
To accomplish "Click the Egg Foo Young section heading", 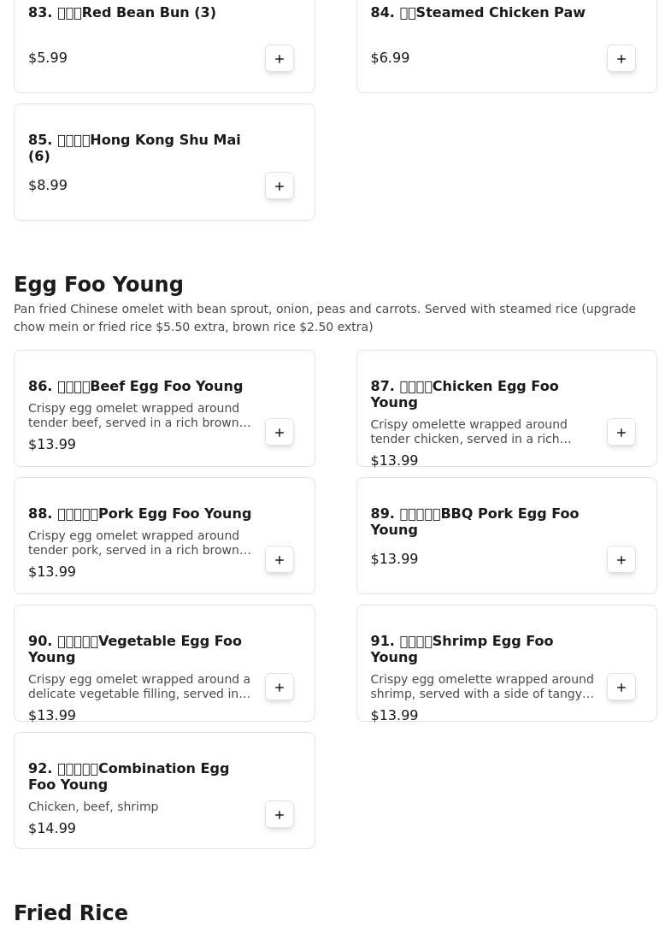I will point(98,285).
